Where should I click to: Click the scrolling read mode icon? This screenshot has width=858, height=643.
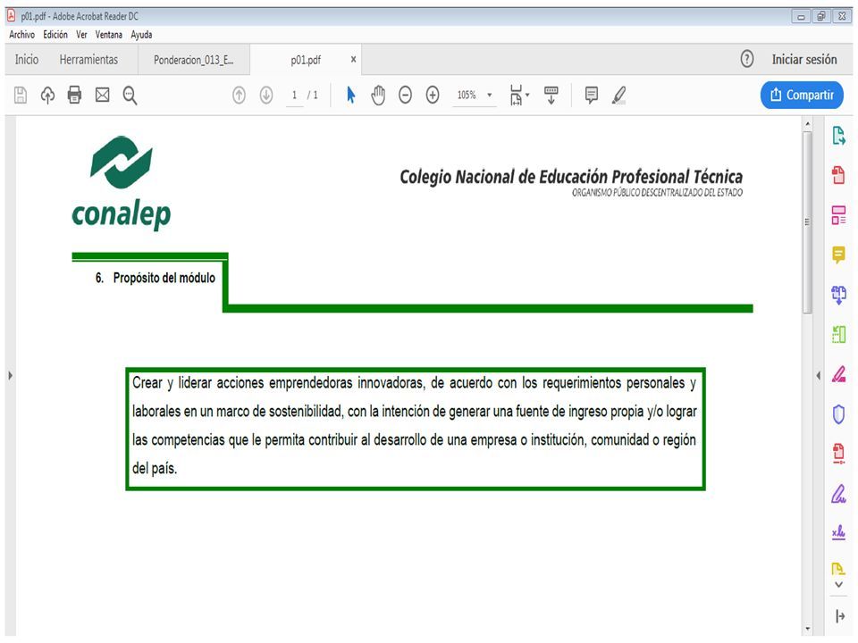[x=551, y=96]
